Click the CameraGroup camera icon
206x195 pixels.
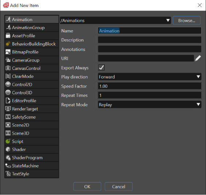8,60
